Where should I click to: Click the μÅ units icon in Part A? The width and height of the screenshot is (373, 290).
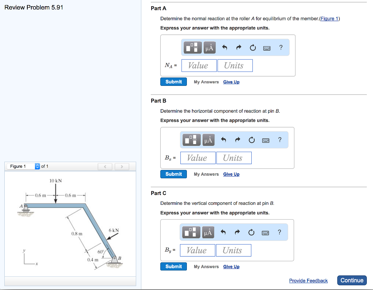209,47
